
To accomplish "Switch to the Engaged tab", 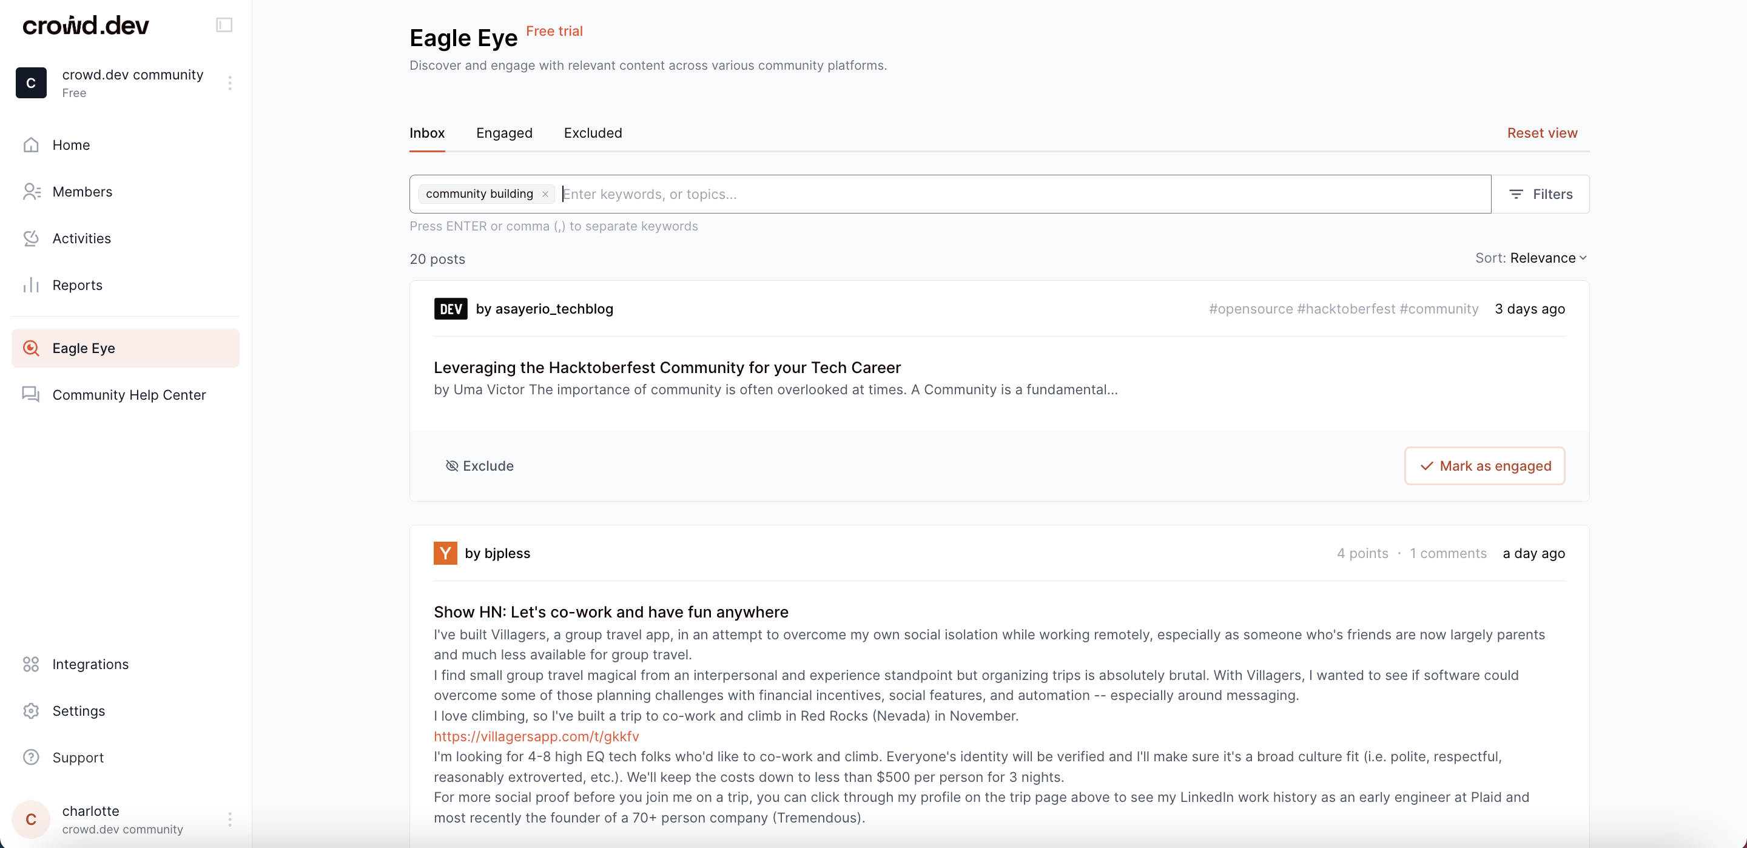I will click(504, 133).
